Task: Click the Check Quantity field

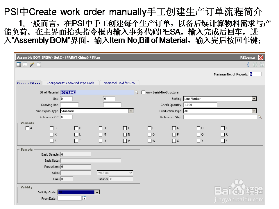Action: pyautogui.click(x=200, y=105)
